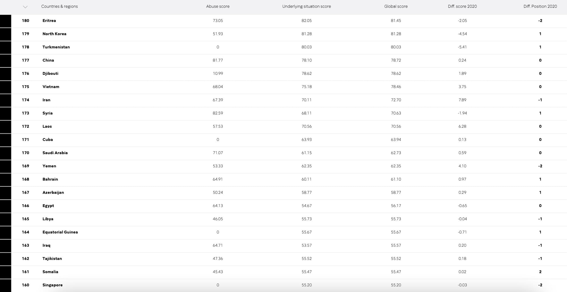
Task: Open North Korea's country entry
Action: pyautogui.click(x=54, y=34)
